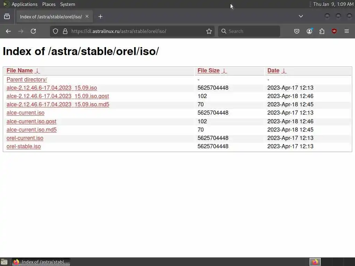Click the date of alce-current.iso.md5
This screenshot has width=355, height=266.
coord(290,130)
